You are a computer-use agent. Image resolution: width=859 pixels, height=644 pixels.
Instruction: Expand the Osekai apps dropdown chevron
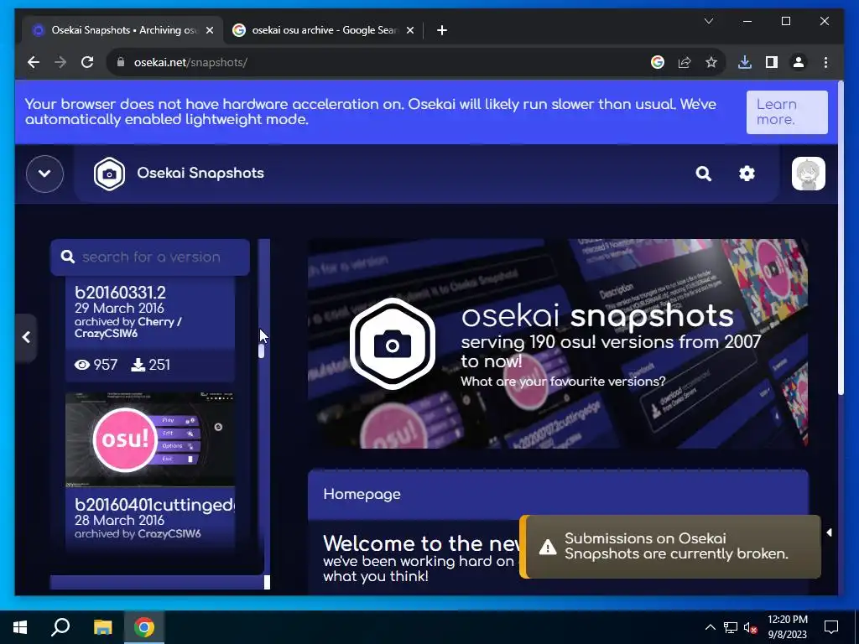coord(45,174)
